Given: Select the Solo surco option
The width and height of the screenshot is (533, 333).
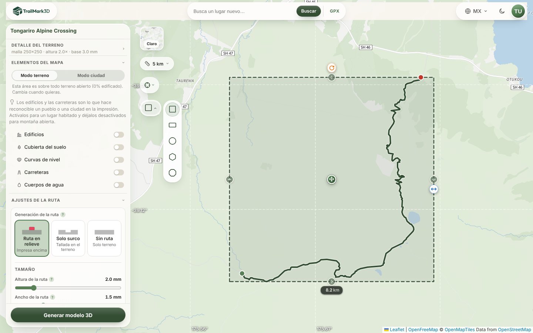Looking at the screenshot, I should click(x=68, y=238).
